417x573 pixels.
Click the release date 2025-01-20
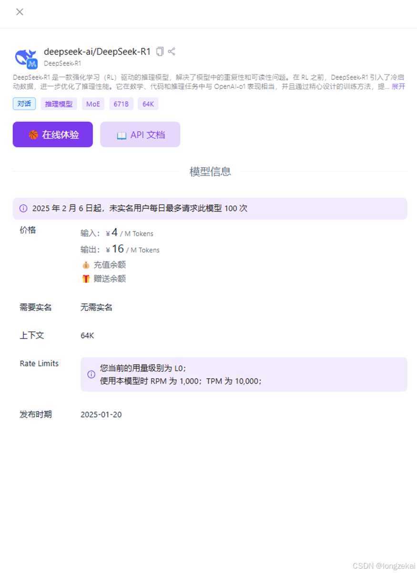point(101,414)
